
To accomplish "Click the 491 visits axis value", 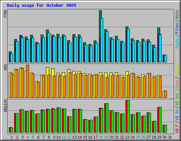I will (5, 67).
